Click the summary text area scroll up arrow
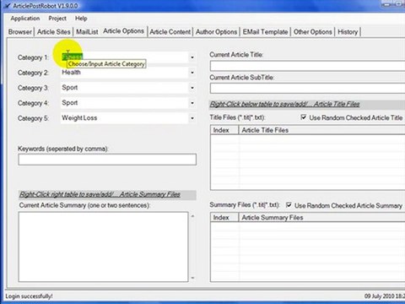Image resolution: width=405 pixels, height=304 pixels. point(192,216)
